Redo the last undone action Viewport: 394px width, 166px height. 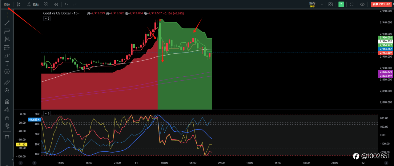[x=75, y=4]
